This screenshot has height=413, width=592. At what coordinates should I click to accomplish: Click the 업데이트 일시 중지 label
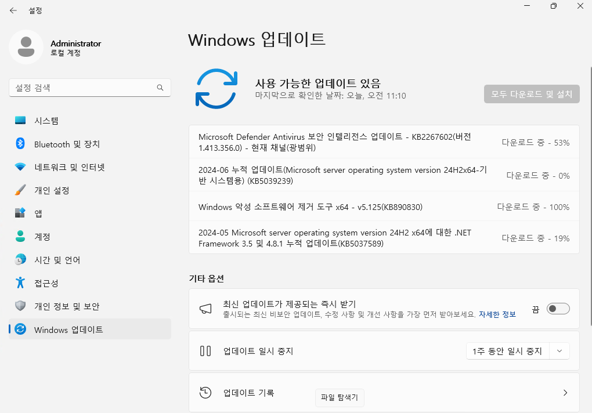[258, 351]
